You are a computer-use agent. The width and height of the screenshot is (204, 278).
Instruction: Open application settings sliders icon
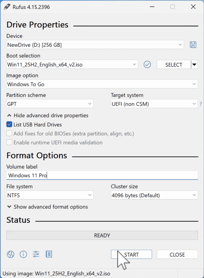click(x=36, y=254)
